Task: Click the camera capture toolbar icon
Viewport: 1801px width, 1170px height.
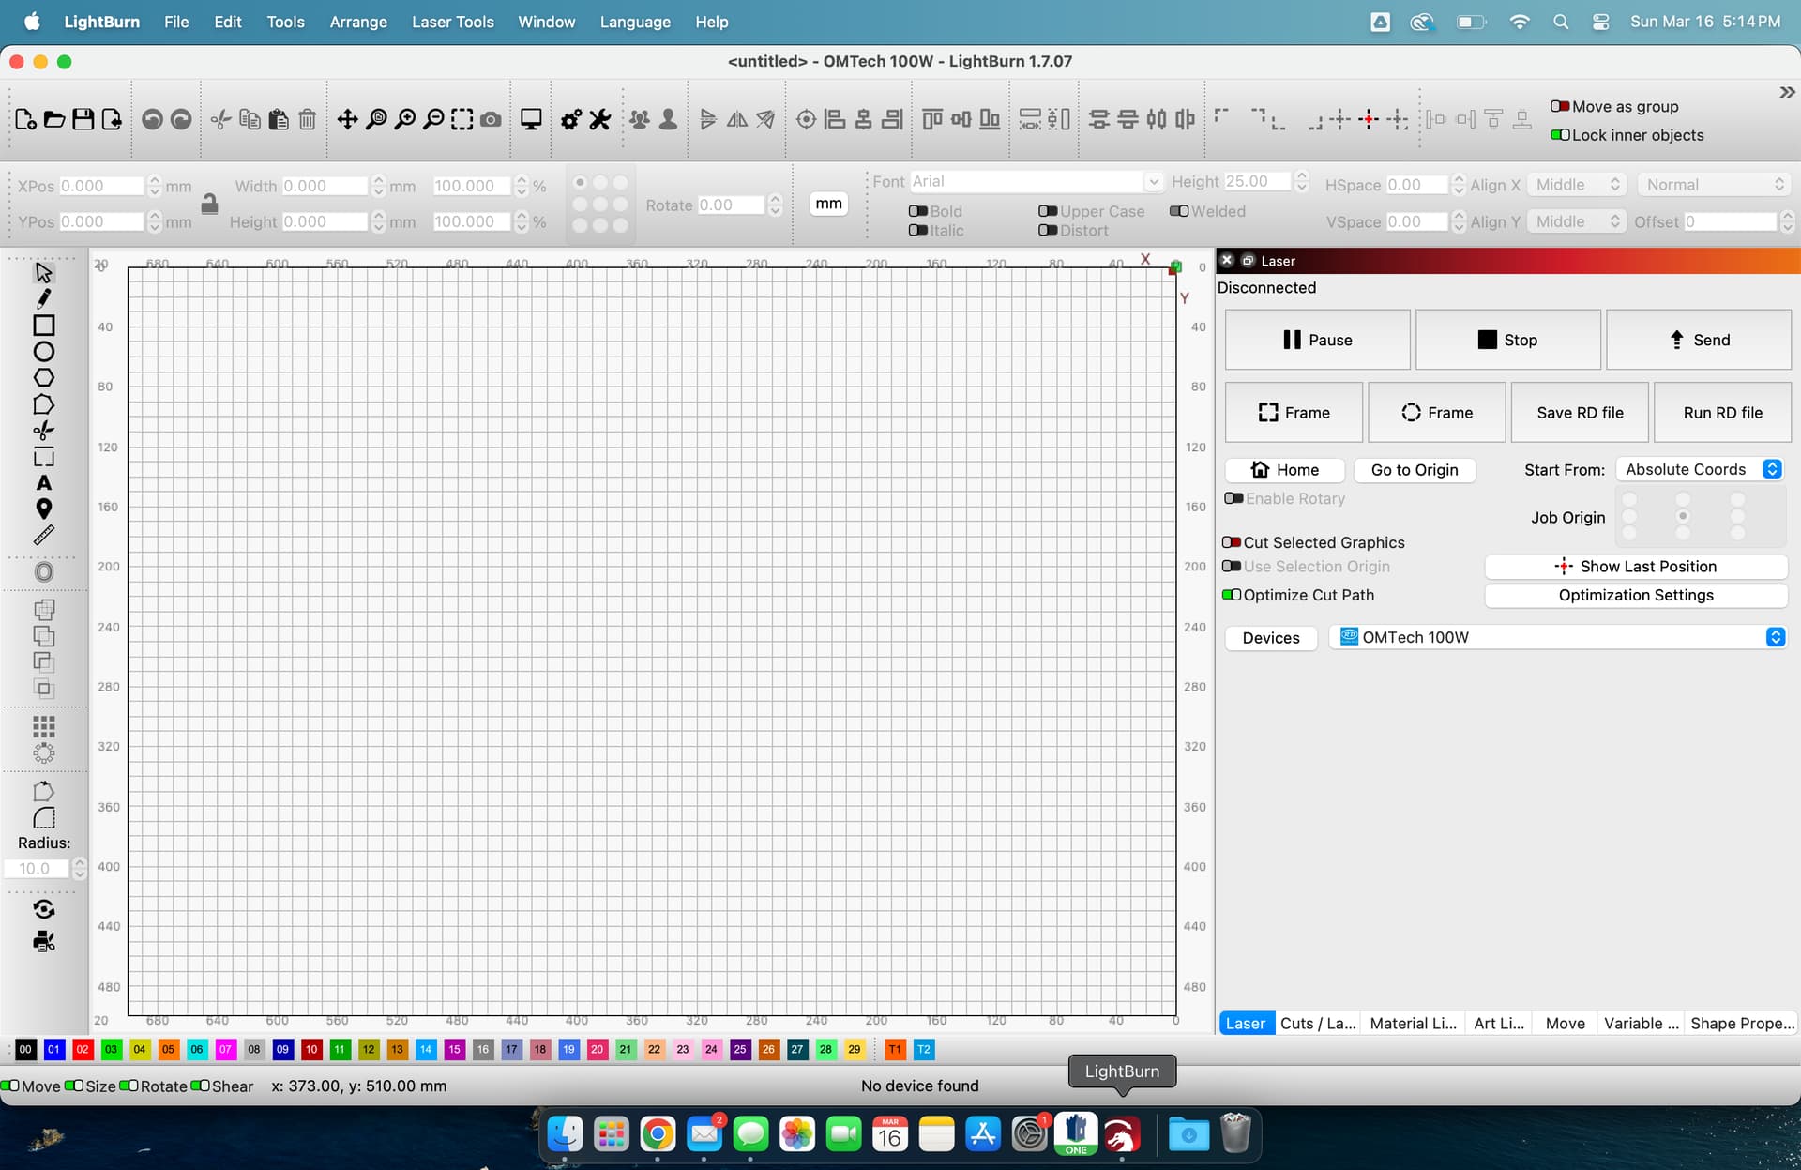Action: [491, 119]
